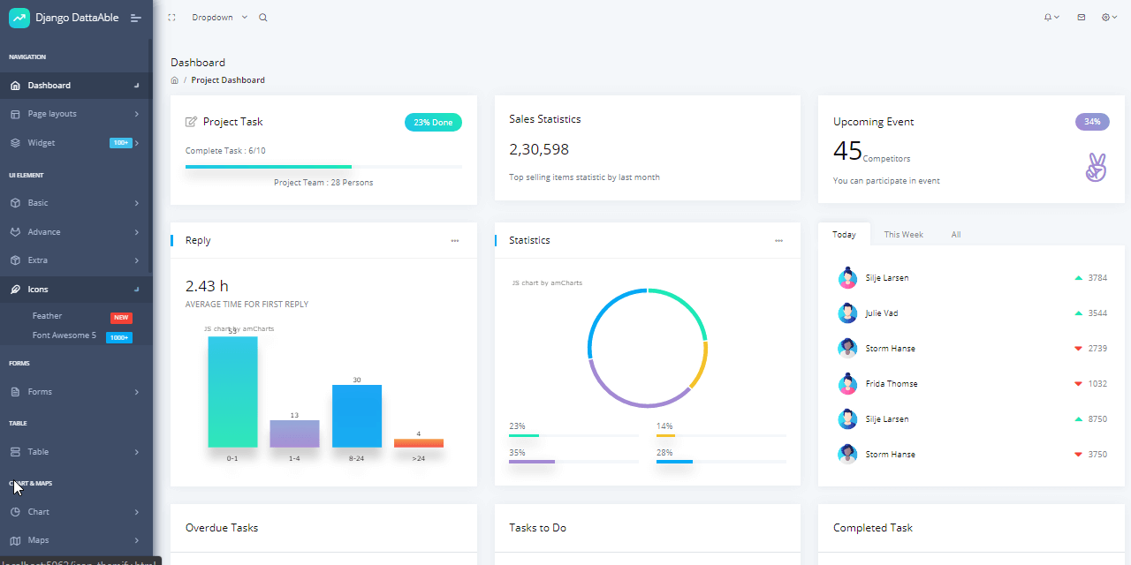Click the home breadcrumb icon
The height and width of the screenshot is (565, 1131).
point(174,79)
